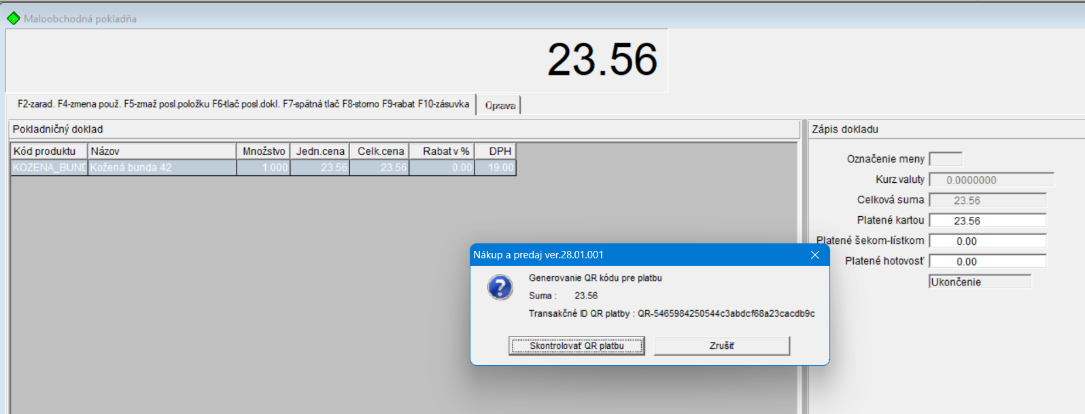Viewport: 1085px width, 414px height.
Task: Click the blue question mark dialog icon
Action: (500, 287)
